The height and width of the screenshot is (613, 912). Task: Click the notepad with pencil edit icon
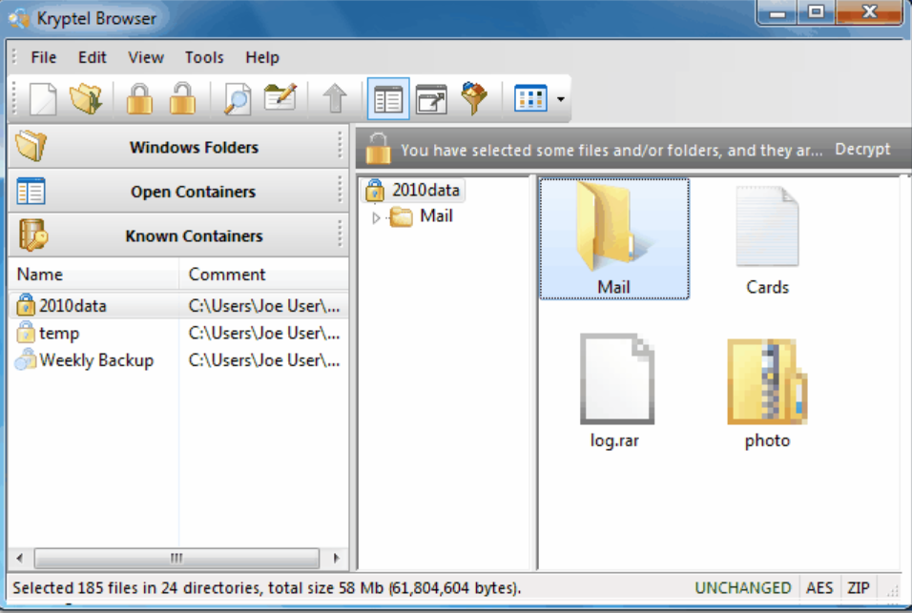(x=280, y=97)
